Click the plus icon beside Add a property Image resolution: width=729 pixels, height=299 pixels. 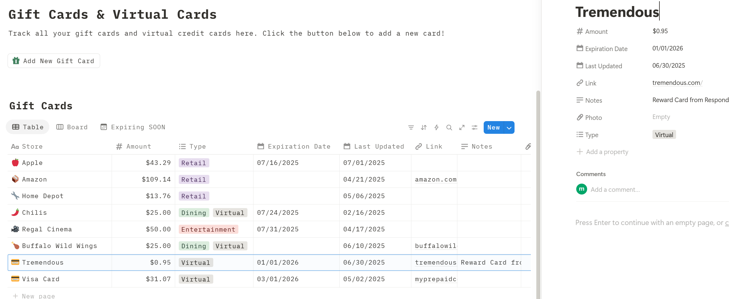coord(580,152)
